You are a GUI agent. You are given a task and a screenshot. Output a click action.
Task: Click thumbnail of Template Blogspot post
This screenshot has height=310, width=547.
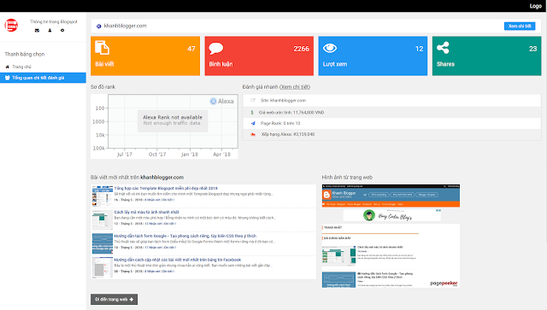pyautogui.click(x=103, y=196)
